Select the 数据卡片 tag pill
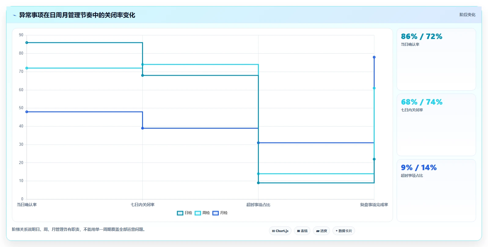Image resolution: width=488 pixels, height=247 pixels. click(x=344, y=231)
